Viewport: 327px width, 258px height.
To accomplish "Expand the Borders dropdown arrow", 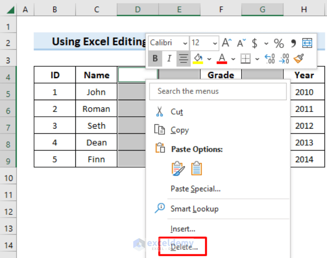I will (257, 59).
